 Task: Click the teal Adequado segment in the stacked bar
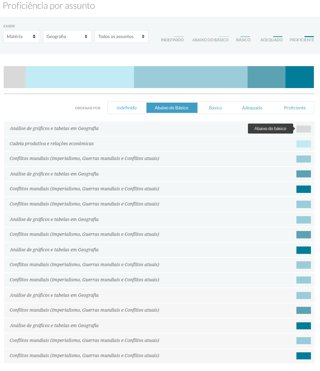click(266, 77)
